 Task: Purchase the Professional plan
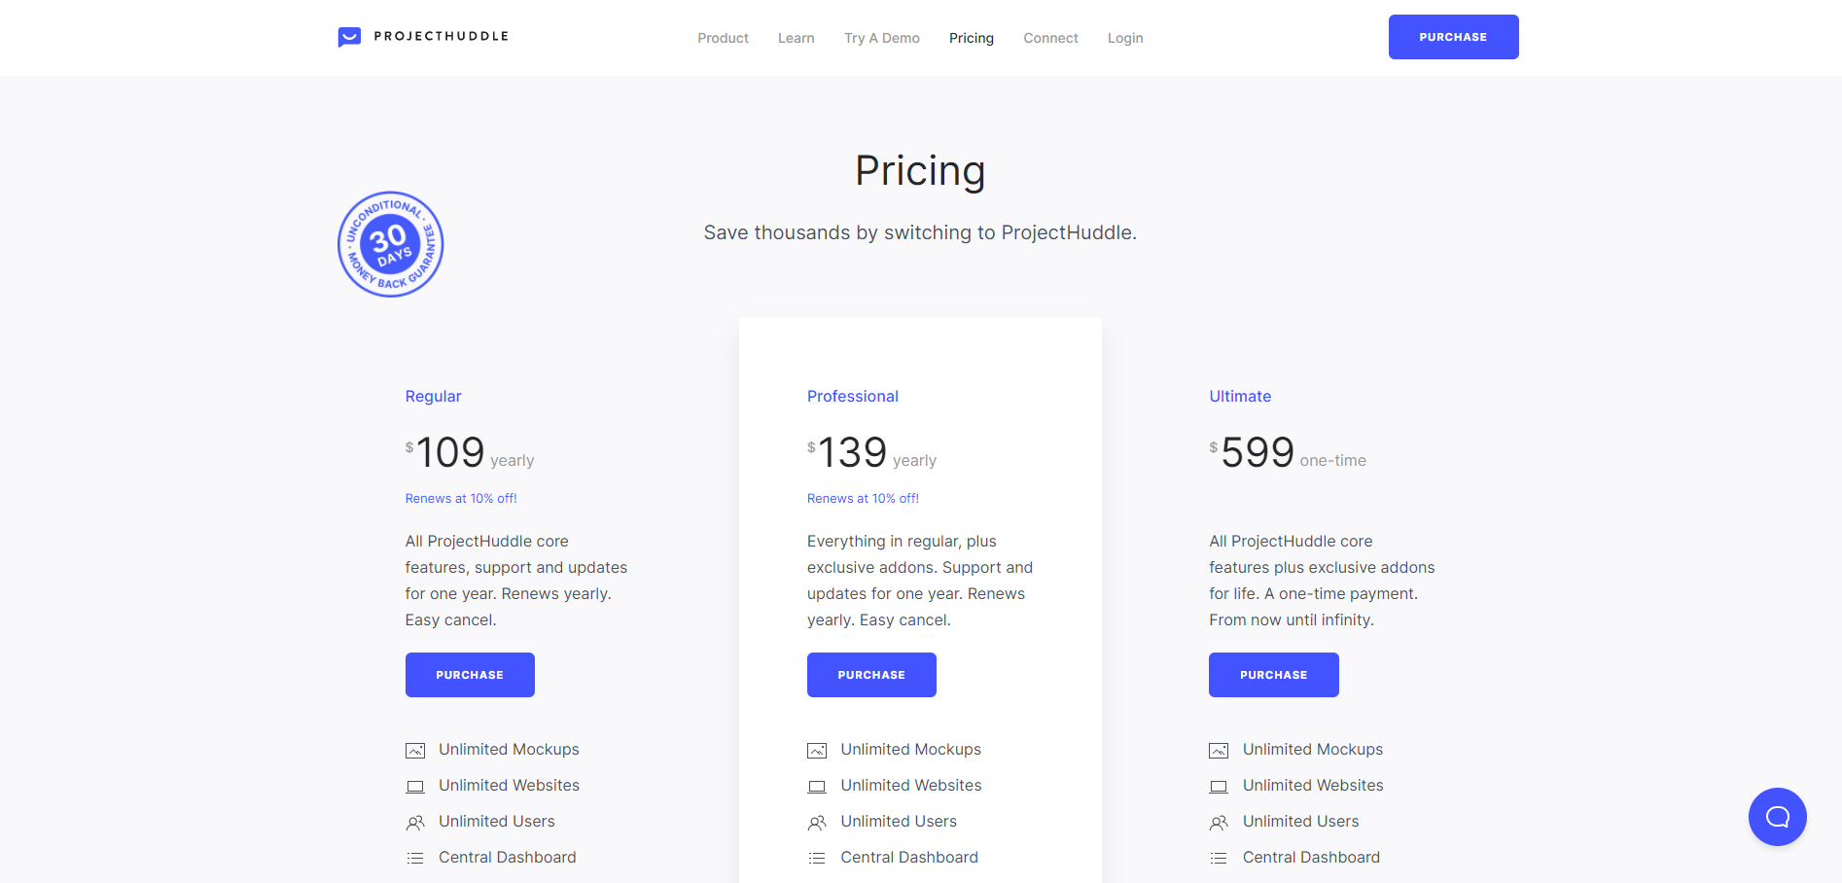[x=871, y=675]
